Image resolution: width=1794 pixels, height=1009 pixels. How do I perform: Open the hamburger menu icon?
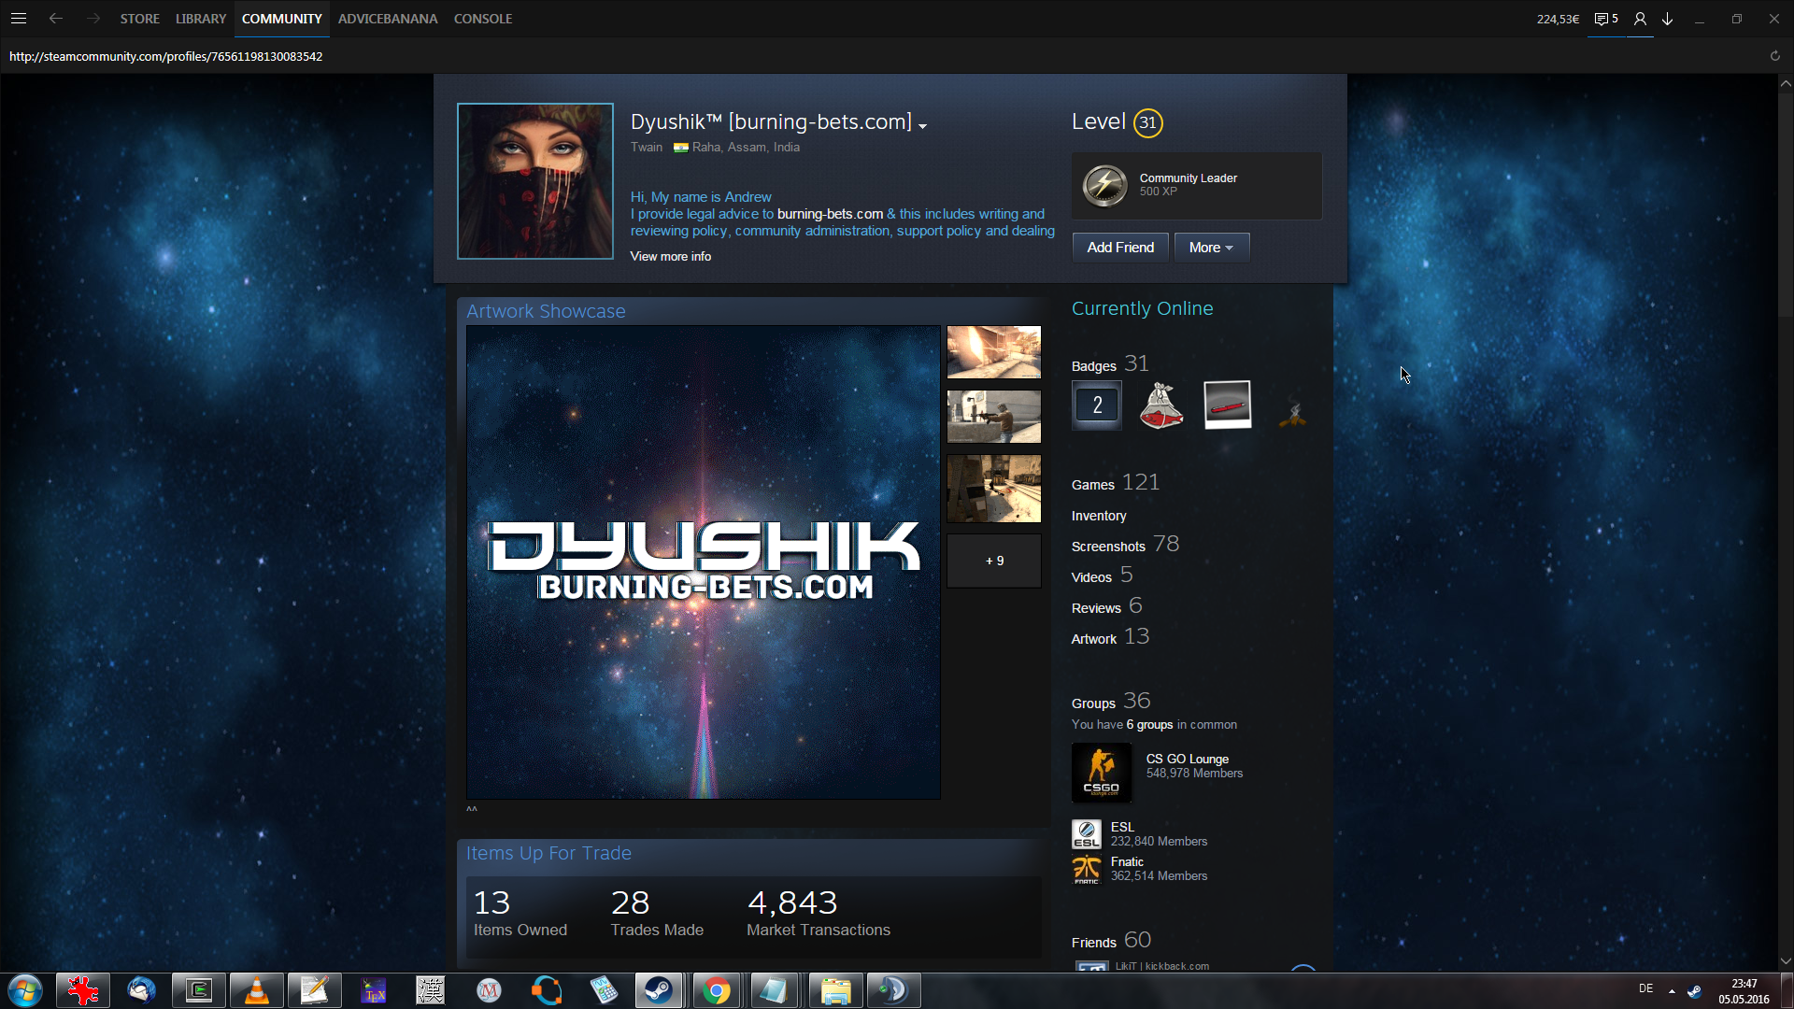(x=19, y=19)
